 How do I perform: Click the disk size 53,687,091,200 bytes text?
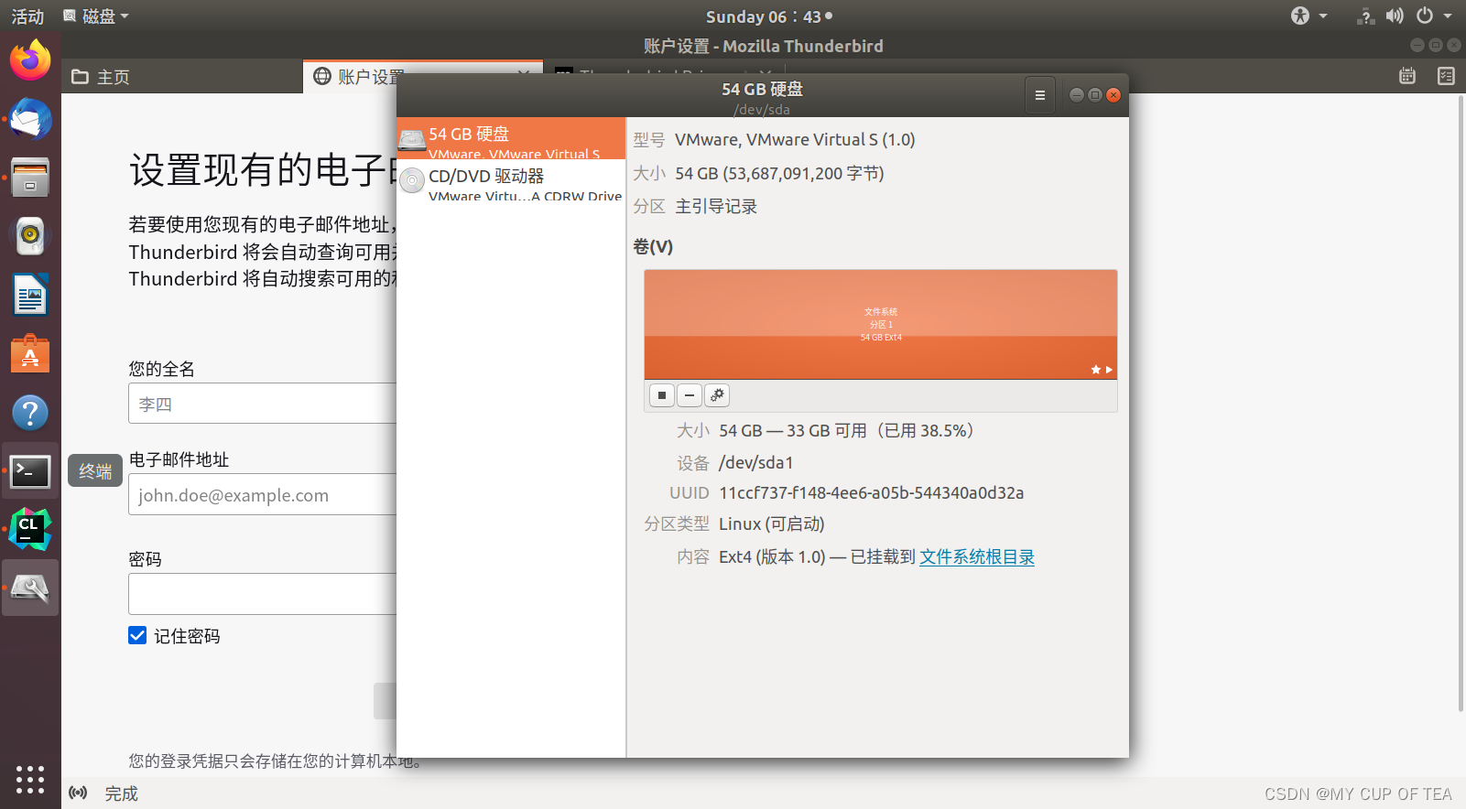[x=779, y=173]
